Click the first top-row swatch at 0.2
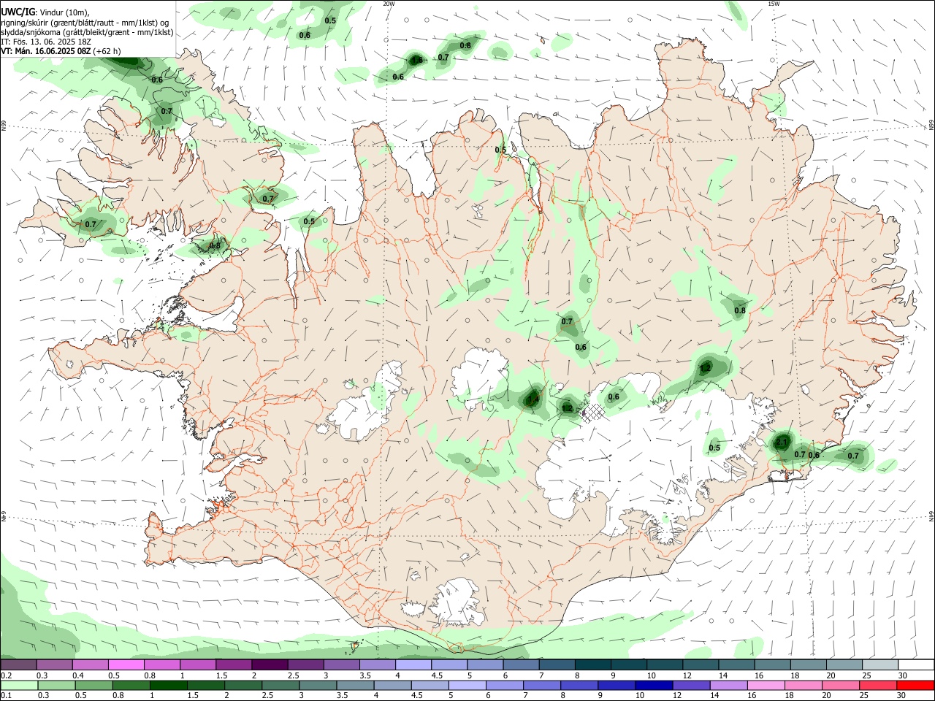 pyautogui.click(x=18, y=664)
